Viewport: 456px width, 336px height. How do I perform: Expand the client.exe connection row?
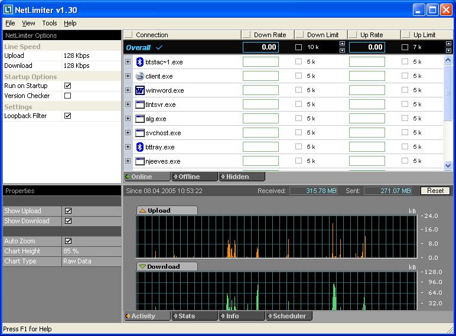pos(128,76)
